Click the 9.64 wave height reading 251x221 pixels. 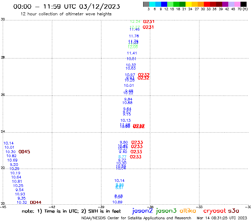click(127, 109)
